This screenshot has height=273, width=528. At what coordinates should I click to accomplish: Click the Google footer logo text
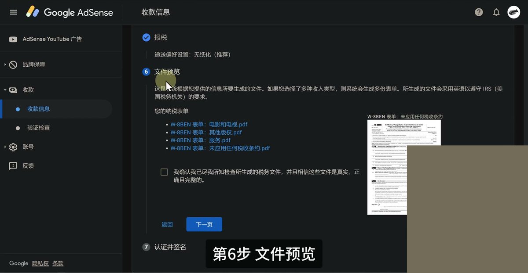click(18, 263)
